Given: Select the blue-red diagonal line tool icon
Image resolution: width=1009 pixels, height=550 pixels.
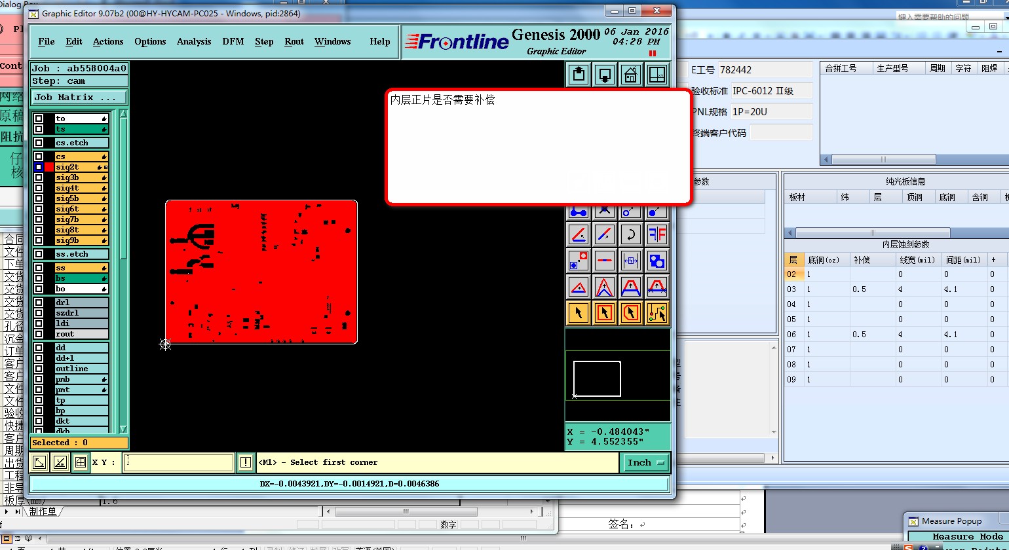Looking at the screenshot, I should click(605, 234).
